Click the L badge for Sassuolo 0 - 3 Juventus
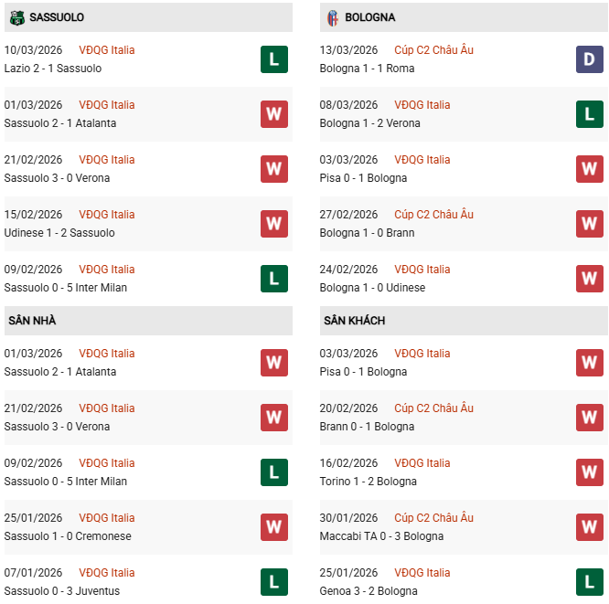Screen dimensions: 609x604 pos(273,582)
